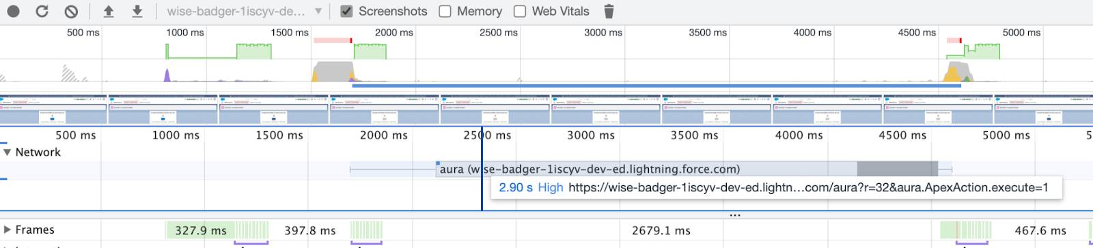The image size is (1093, 248).
Task: Click the reload and record icon
Action: click(42, 11)
